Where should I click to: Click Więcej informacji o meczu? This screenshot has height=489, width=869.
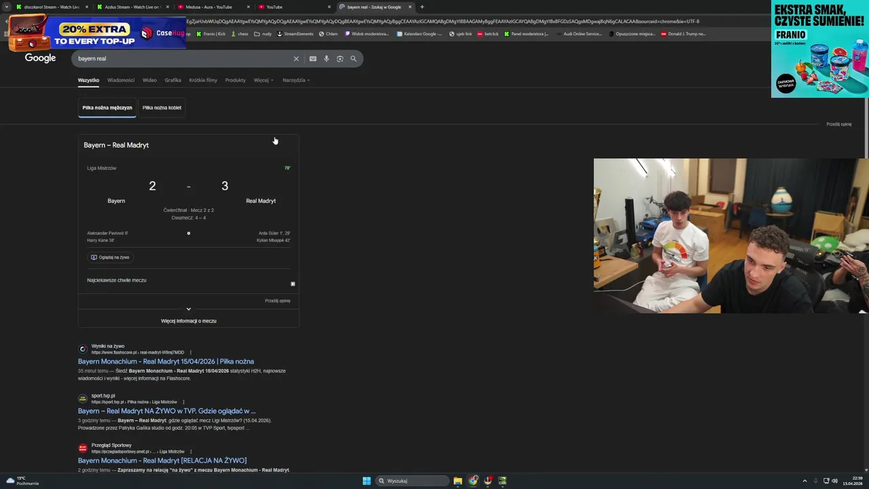point(189,321)
